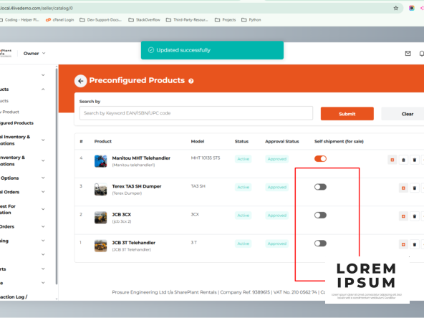Delete the JCB 3T Telehandler using trash icon
Image resolution: width=424 pixels, height=318 pixels.
[x=415, y=244]
